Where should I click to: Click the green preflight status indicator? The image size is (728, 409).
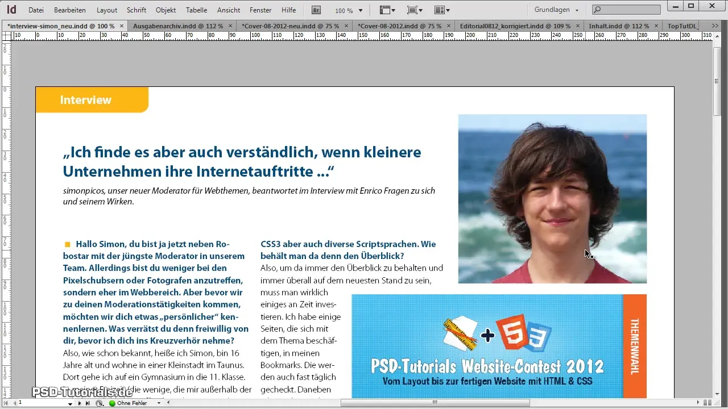click(x=112, y=403)
